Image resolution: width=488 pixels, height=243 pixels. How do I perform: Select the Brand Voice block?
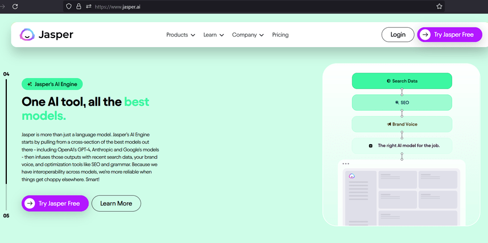point(402,124)
